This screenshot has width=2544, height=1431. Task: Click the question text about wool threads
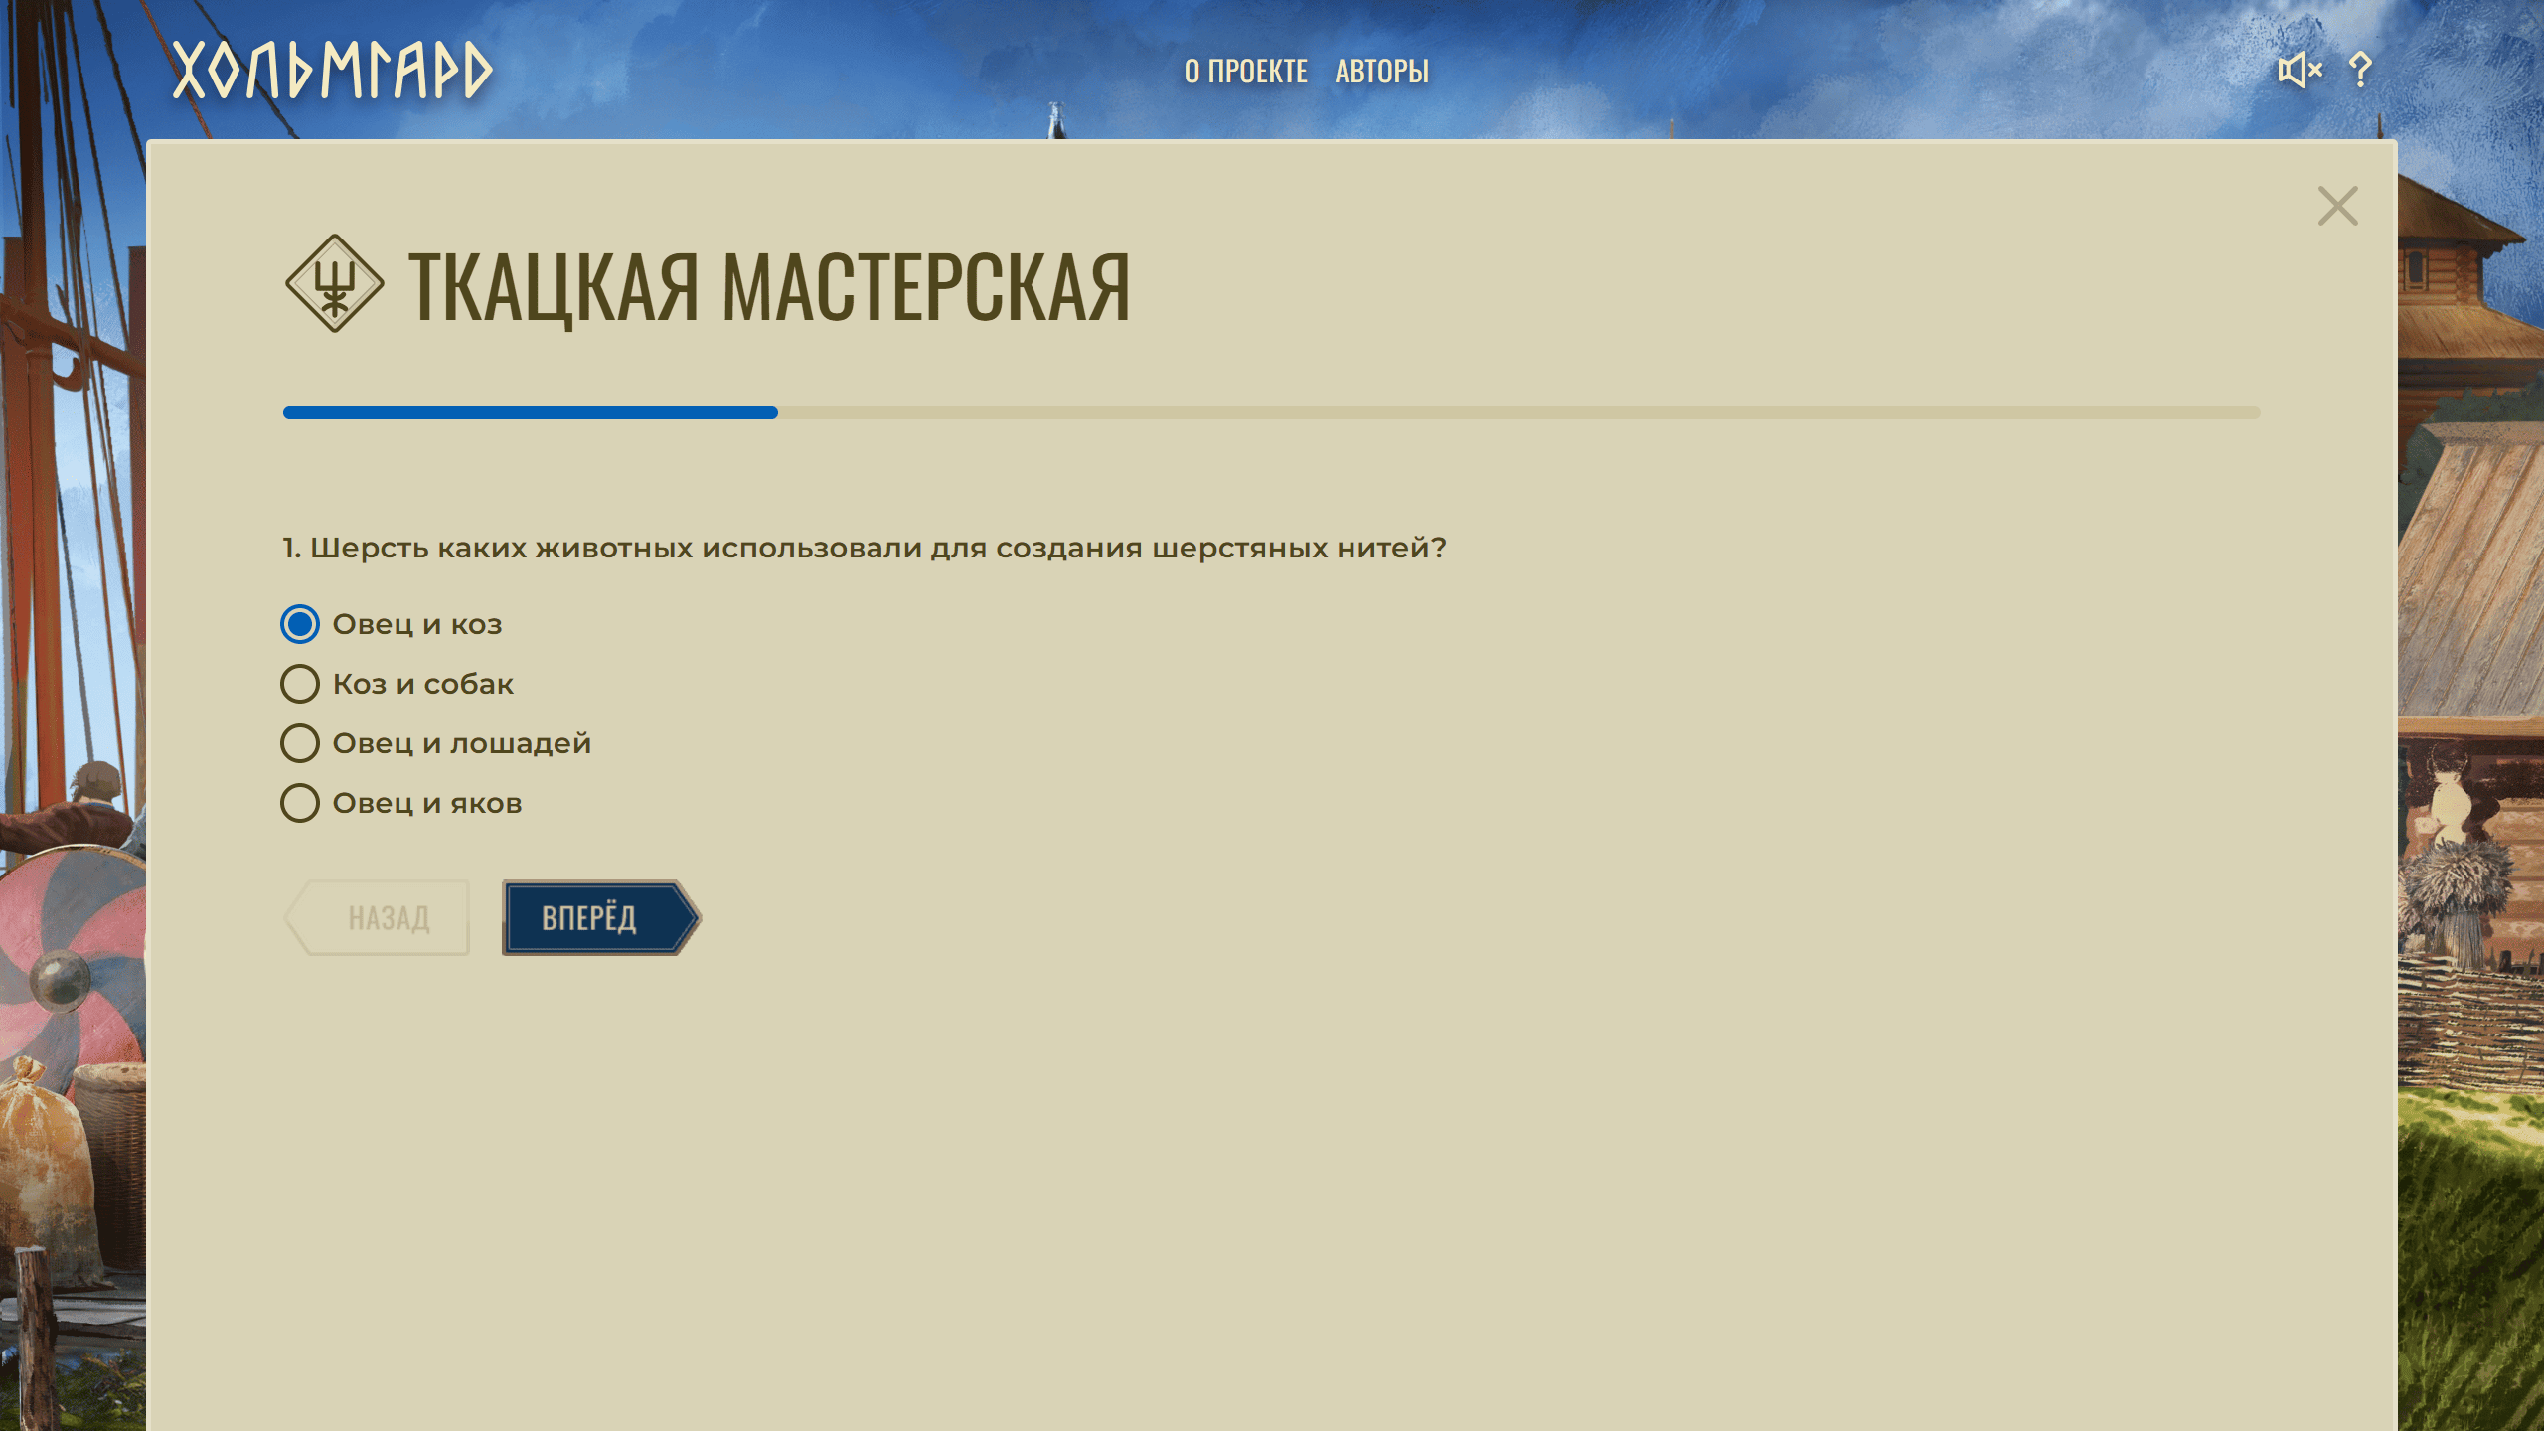coord(865,549)
